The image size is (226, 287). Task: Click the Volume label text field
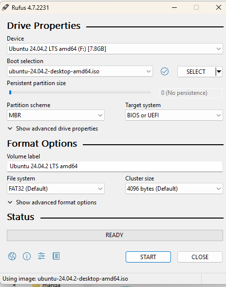point(115,166)
